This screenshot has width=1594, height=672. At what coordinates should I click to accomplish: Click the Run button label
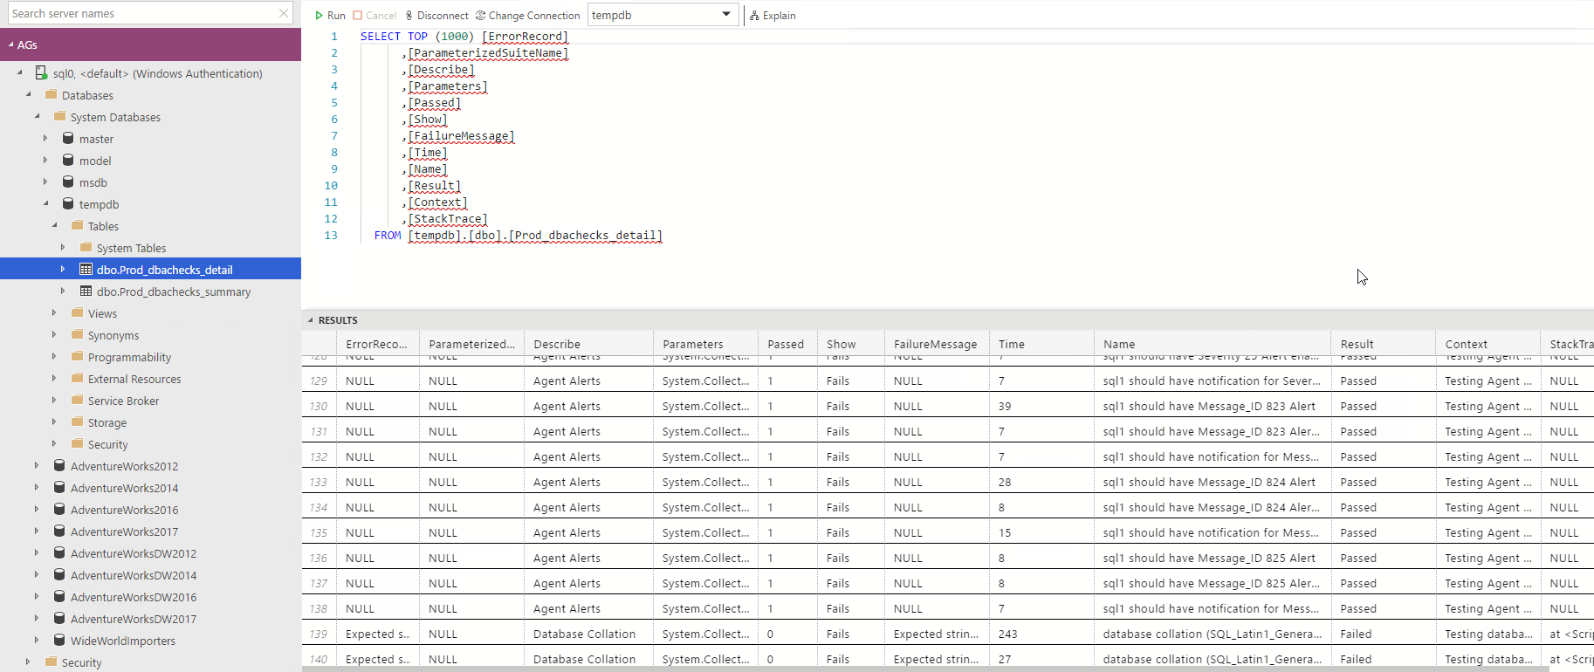[x=336, y=16]
